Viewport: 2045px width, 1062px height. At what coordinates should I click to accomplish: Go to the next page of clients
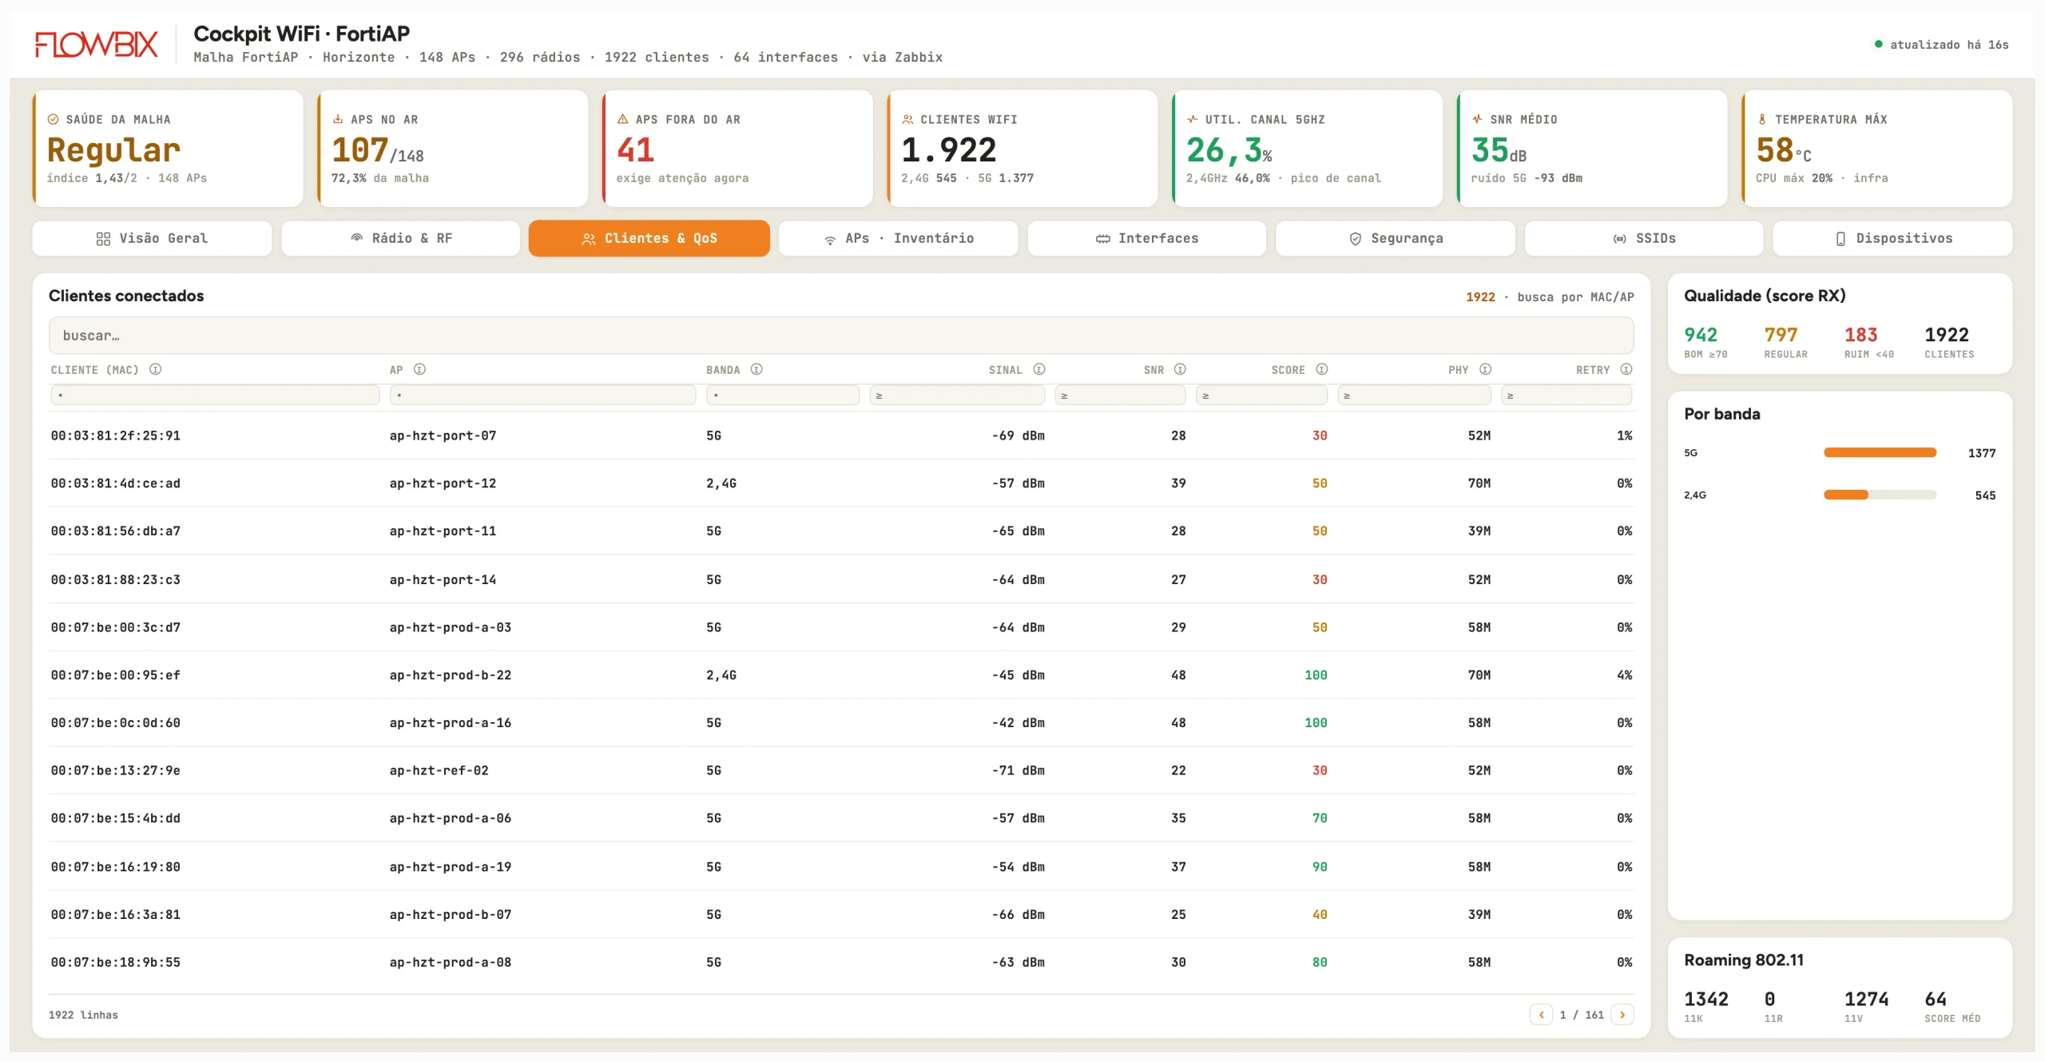(1622, 1015)
